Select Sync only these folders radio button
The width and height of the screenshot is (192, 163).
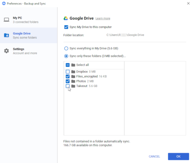[x=66, y=56]
